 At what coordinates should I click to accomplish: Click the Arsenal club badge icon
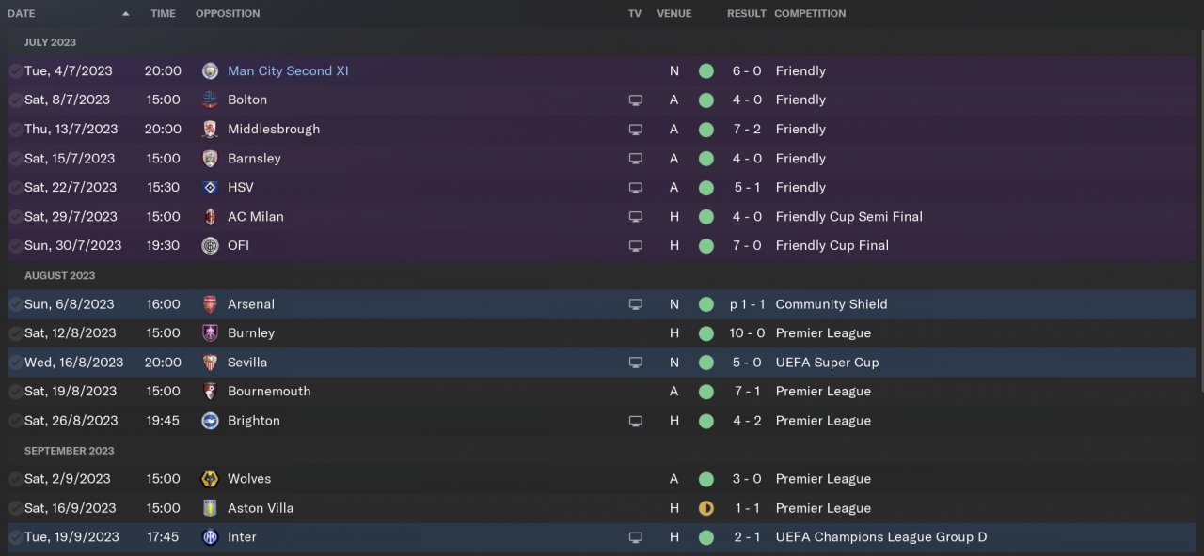click(210, 304)
